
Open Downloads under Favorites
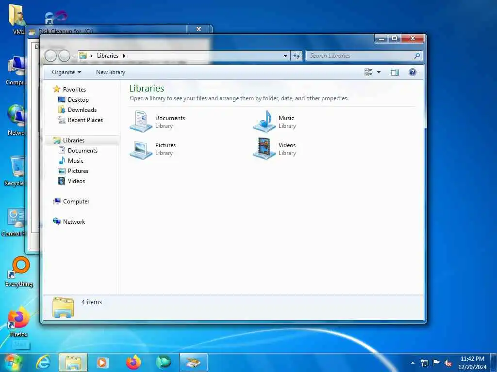click(77, 110)
